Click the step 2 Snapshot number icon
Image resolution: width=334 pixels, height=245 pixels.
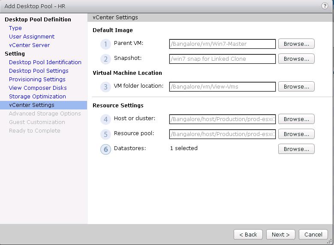(105, 59)
